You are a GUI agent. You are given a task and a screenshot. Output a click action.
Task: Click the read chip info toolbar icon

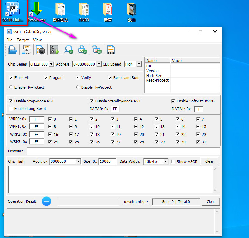click(41, 50)
